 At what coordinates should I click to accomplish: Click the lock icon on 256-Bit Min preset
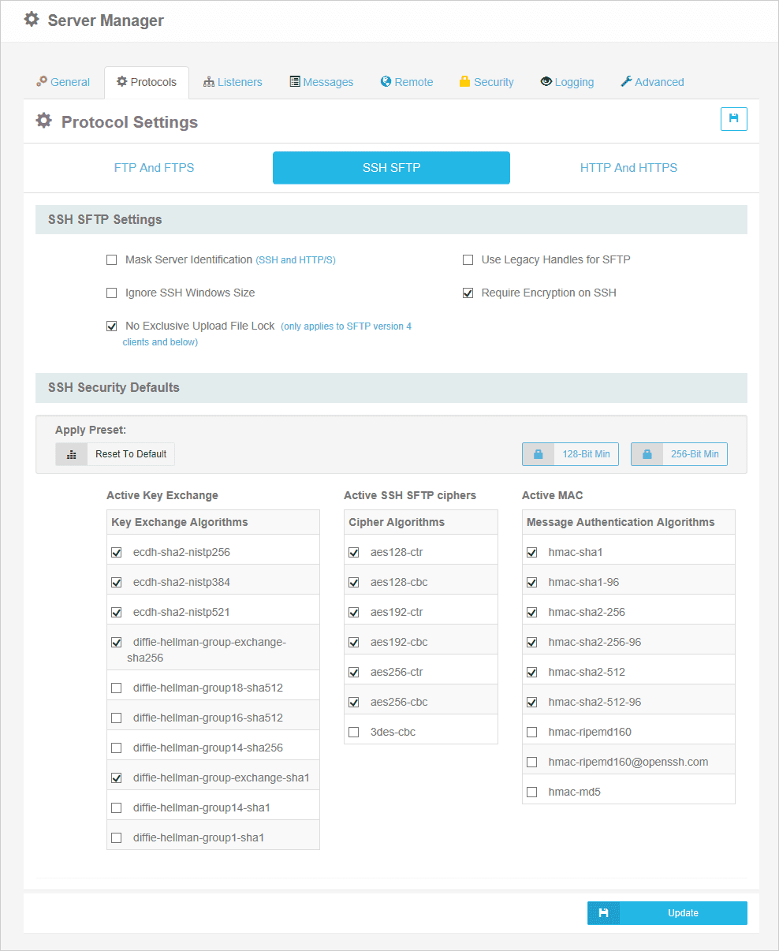click(647, 454)
